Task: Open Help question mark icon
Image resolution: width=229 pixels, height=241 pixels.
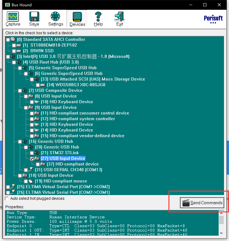Action: (x=98, y=16)
